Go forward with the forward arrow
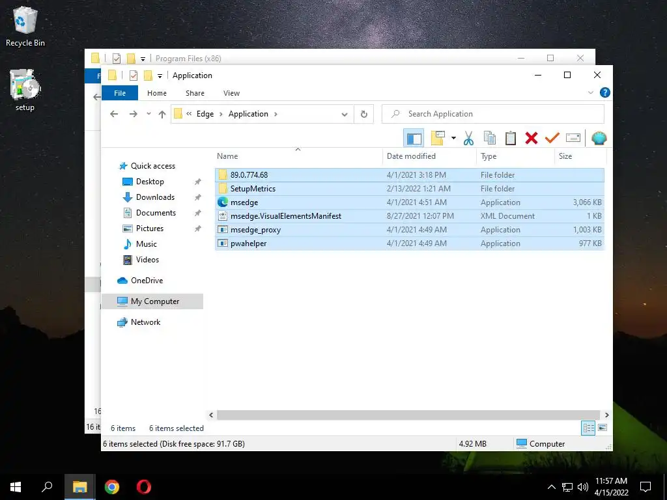This screenshot has height=500, width=667. (133, 114)
